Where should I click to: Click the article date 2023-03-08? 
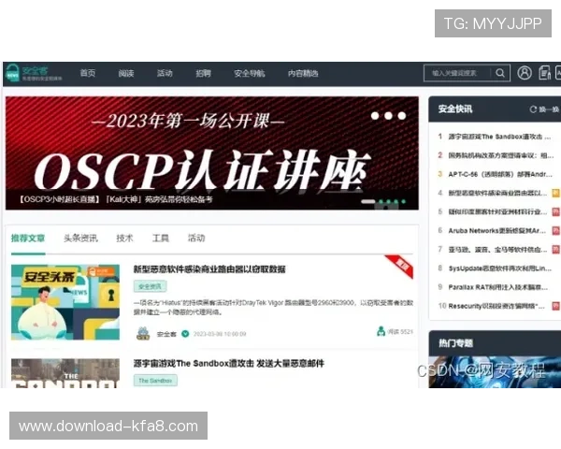pos(220,334)
